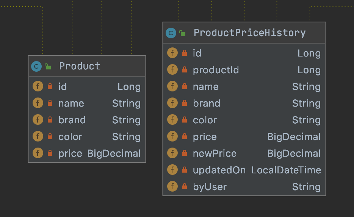Click the BigDecimal type of Product price
Screen dimensions: 354x217
pos(114,153)
